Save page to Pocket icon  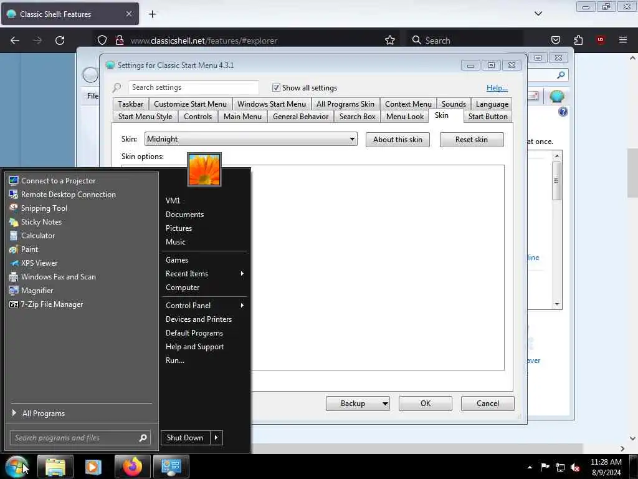555,40
